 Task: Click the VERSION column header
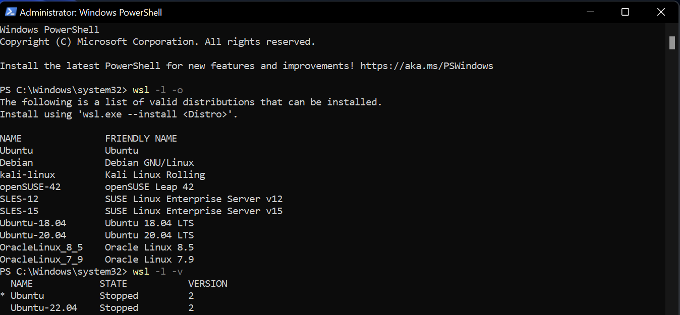pos(207,284)
